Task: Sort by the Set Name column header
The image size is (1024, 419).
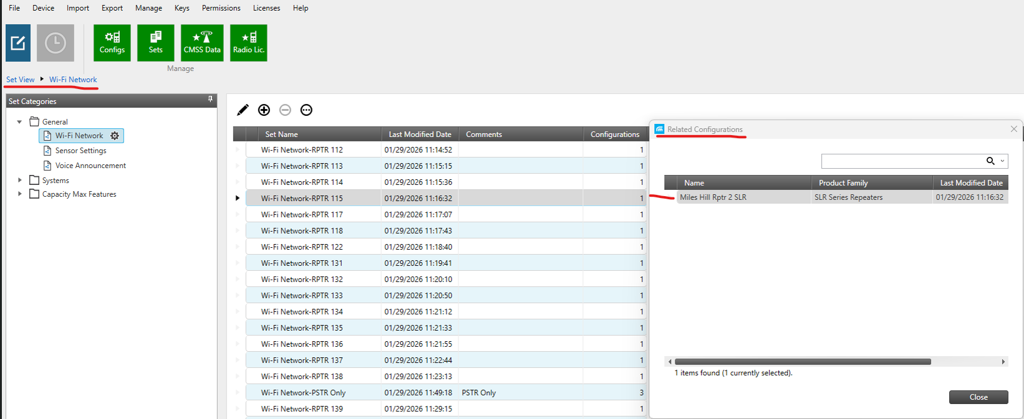Action: point(320,134)
